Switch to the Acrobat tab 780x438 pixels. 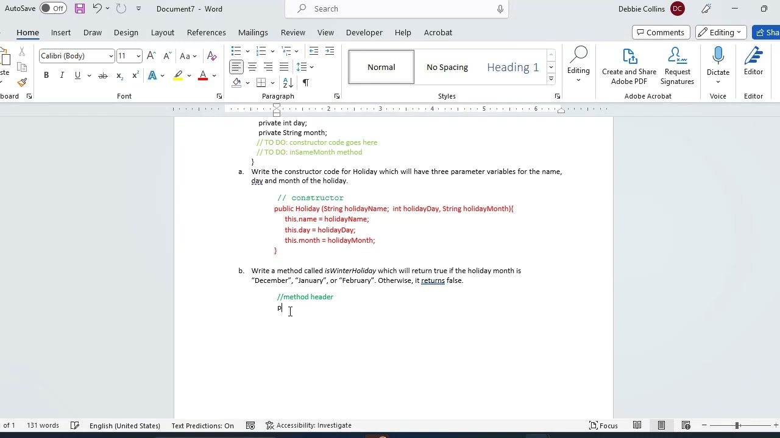438,32
